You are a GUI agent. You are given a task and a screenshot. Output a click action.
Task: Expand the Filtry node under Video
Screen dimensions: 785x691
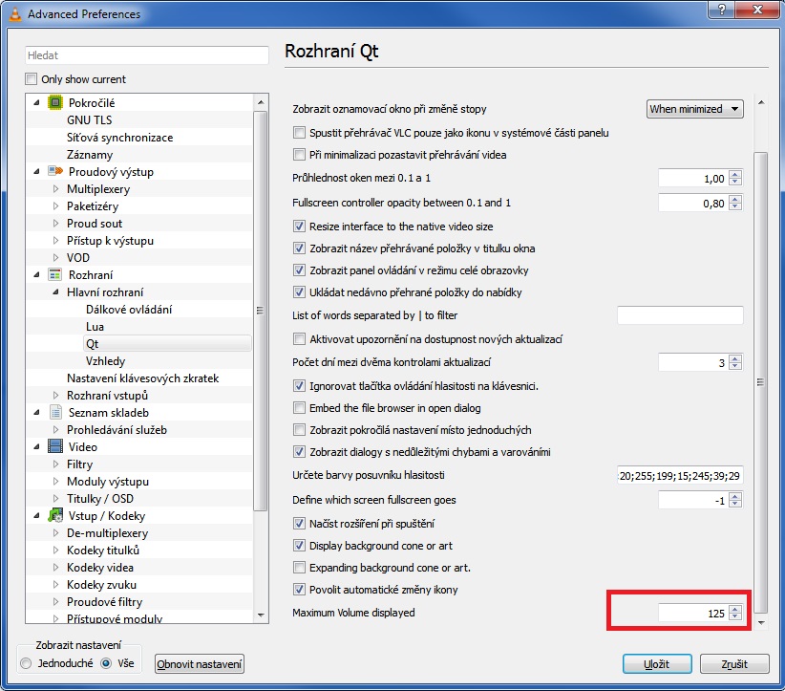click(x=55, y=464)
